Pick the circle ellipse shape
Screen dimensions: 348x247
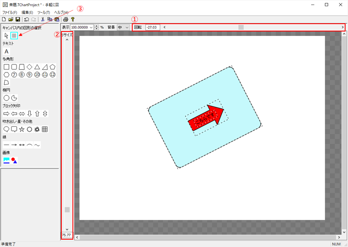[x=7, y=98]
